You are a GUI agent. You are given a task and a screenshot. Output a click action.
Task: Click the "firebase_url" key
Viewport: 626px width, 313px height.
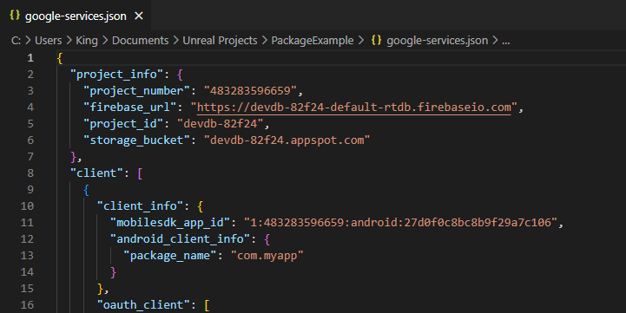click(x=129, y=108)
